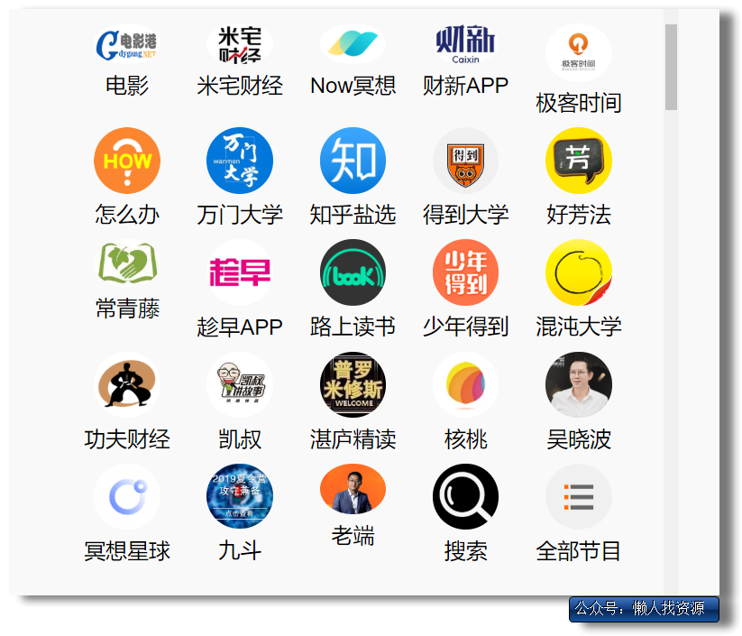Click the 核桃 label

465,439
